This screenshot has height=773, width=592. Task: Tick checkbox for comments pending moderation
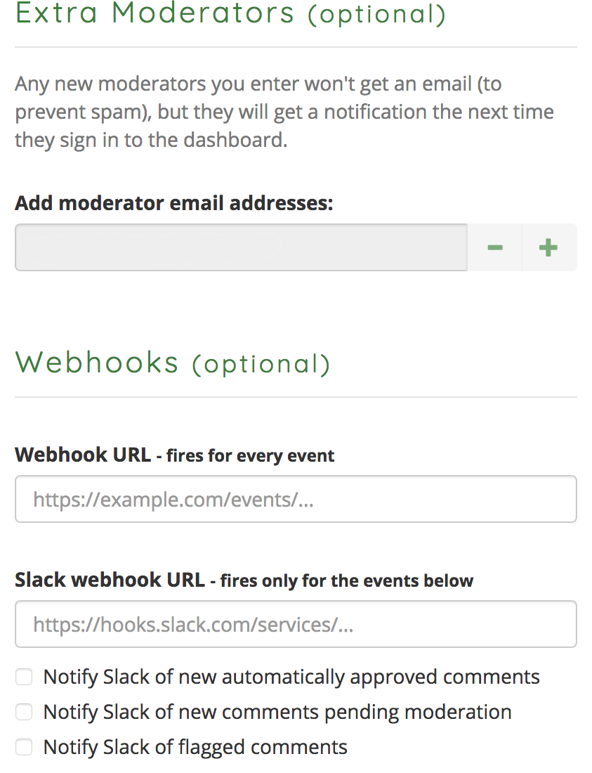[x=24, y=712]
